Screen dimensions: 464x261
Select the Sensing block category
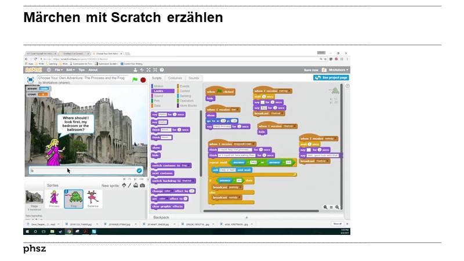(185, 96)
